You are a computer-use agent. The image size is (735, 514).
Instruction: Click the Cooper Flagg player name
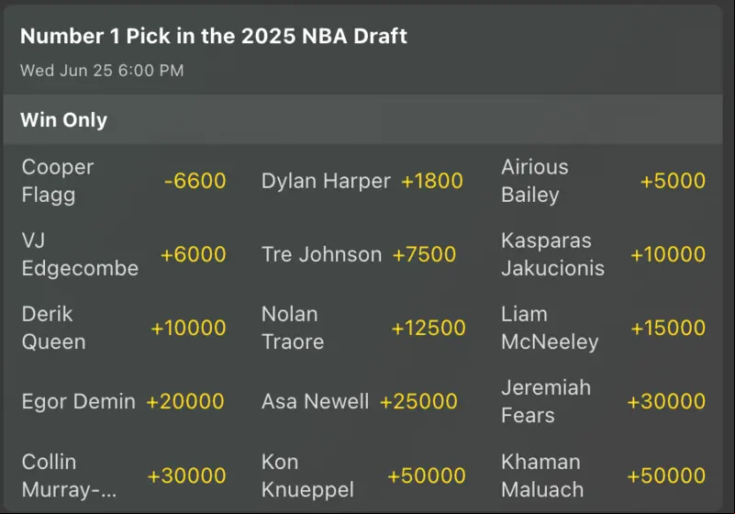tap(58, 181)
